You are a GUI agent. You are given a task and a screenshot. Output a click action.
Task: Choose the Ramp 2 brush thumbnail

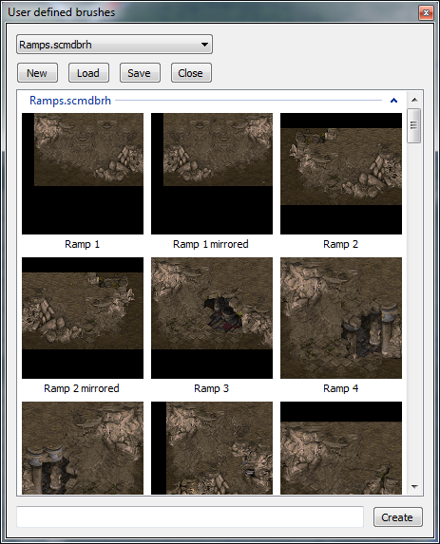[341, 174]
